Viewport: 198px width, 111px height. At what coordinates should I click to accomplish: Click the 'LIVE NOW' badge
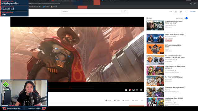168,40
